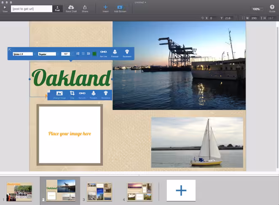The height and width of the screenshot is (205, 279).
Task: Select screen 3 thumbnail
Action: click(x=99, y=192)
